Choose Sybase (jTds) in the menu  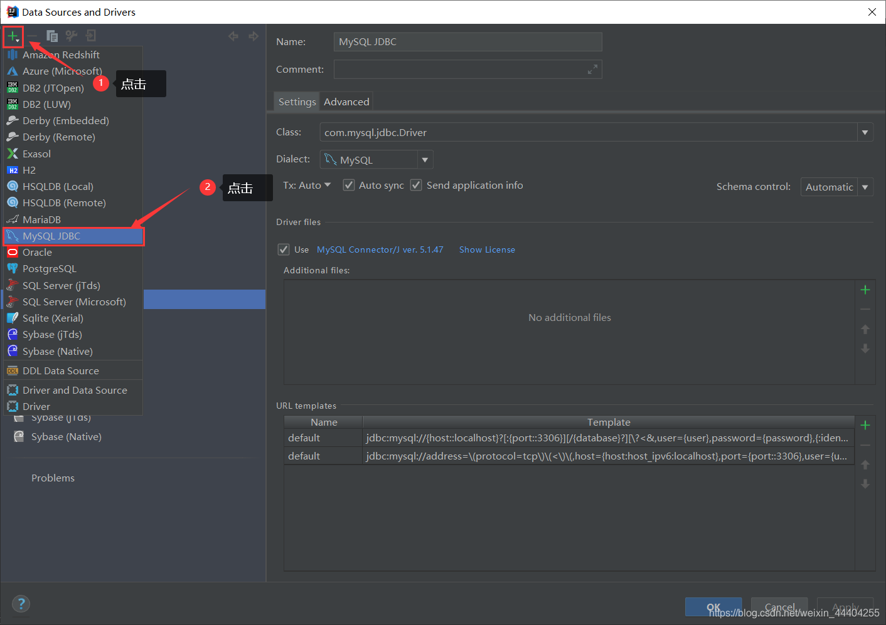(x=73, y=335)
